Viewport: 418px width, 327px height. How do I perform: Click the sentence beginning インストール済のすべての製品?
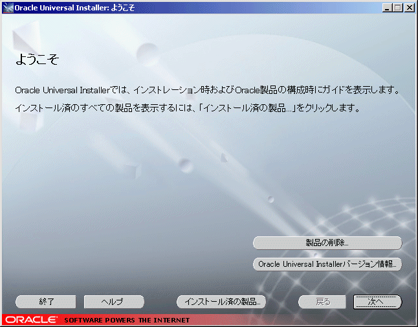coord(188,107)
